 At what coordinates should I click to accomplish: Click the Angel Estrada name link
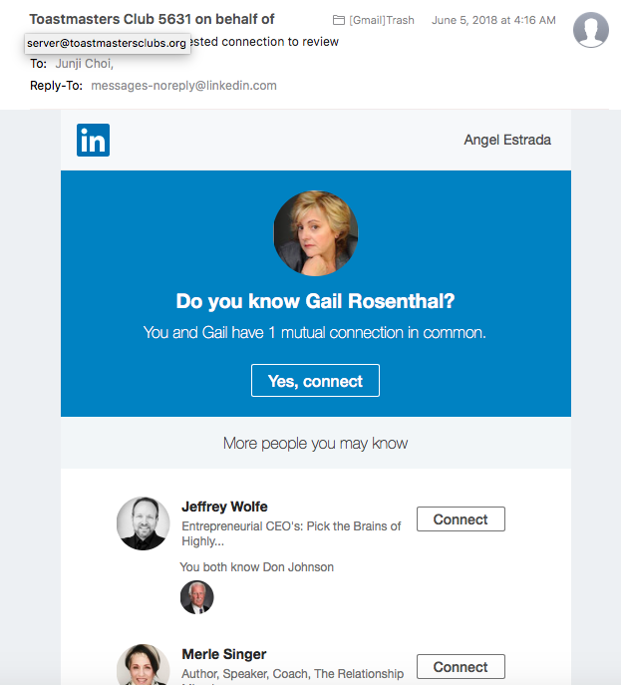[507, 140]
